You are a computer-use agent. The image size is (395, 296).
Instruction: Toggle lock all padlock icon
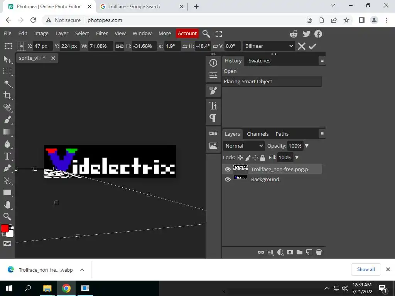(262, 158)
